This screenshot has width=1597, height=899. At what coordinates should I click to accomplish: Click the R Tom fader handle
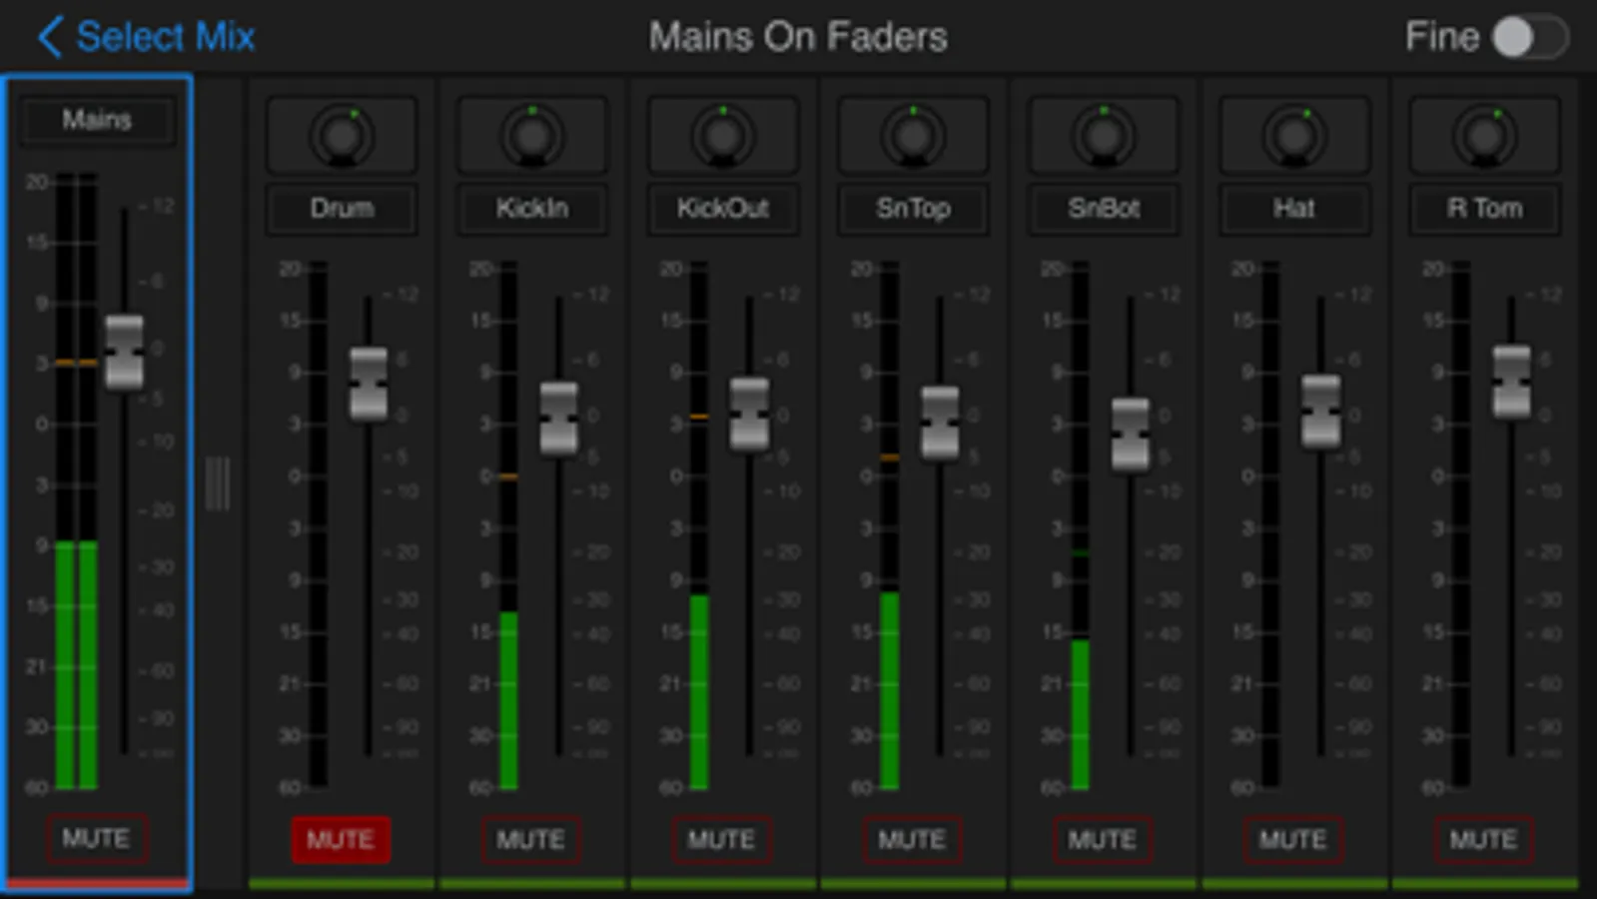(x=1511, y=382)
